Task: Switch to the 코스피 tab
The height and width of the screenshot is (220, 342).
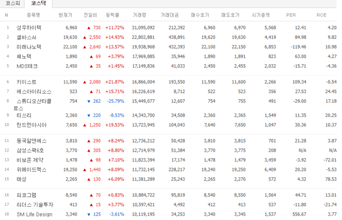Action: coord(12,3)
